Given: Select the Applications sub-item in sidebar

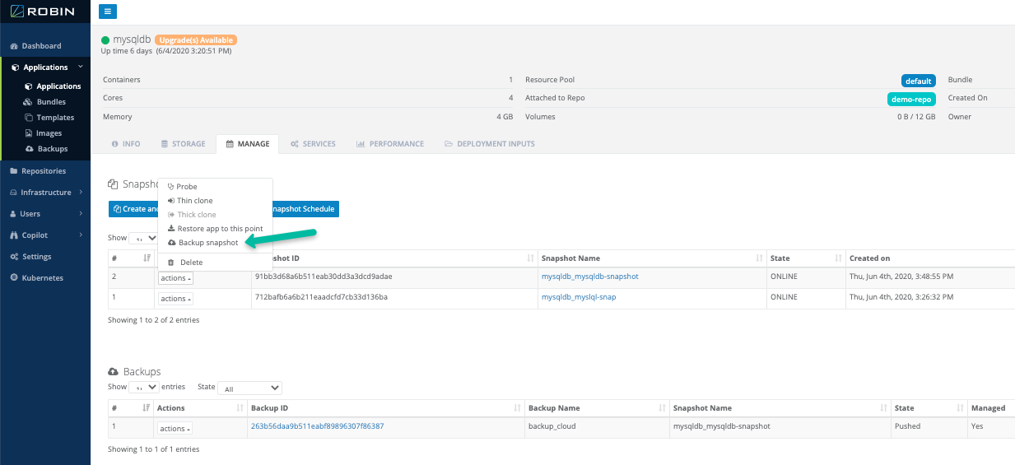Looking at the screenshot, I should click(58, 86).
